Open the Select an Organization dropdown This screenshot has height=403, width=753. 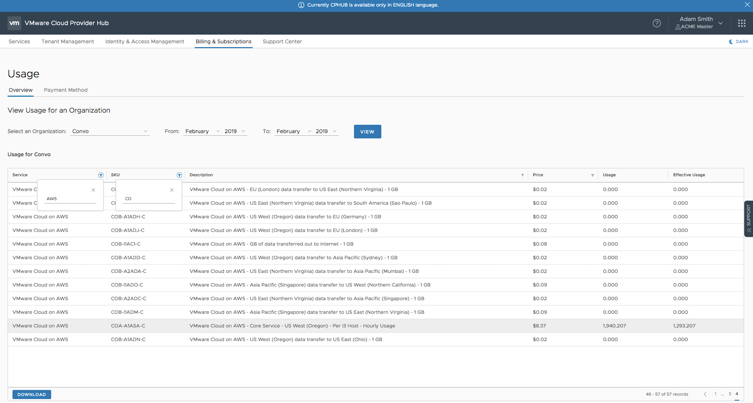coord(110,131)
